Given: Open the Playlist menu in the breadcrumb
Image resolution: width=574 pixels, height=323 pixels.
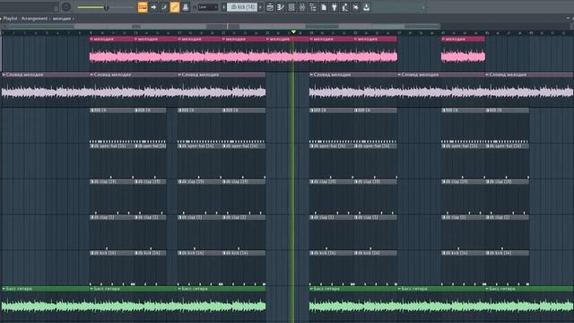Looking at the screenshot, I should coord(10,18).
